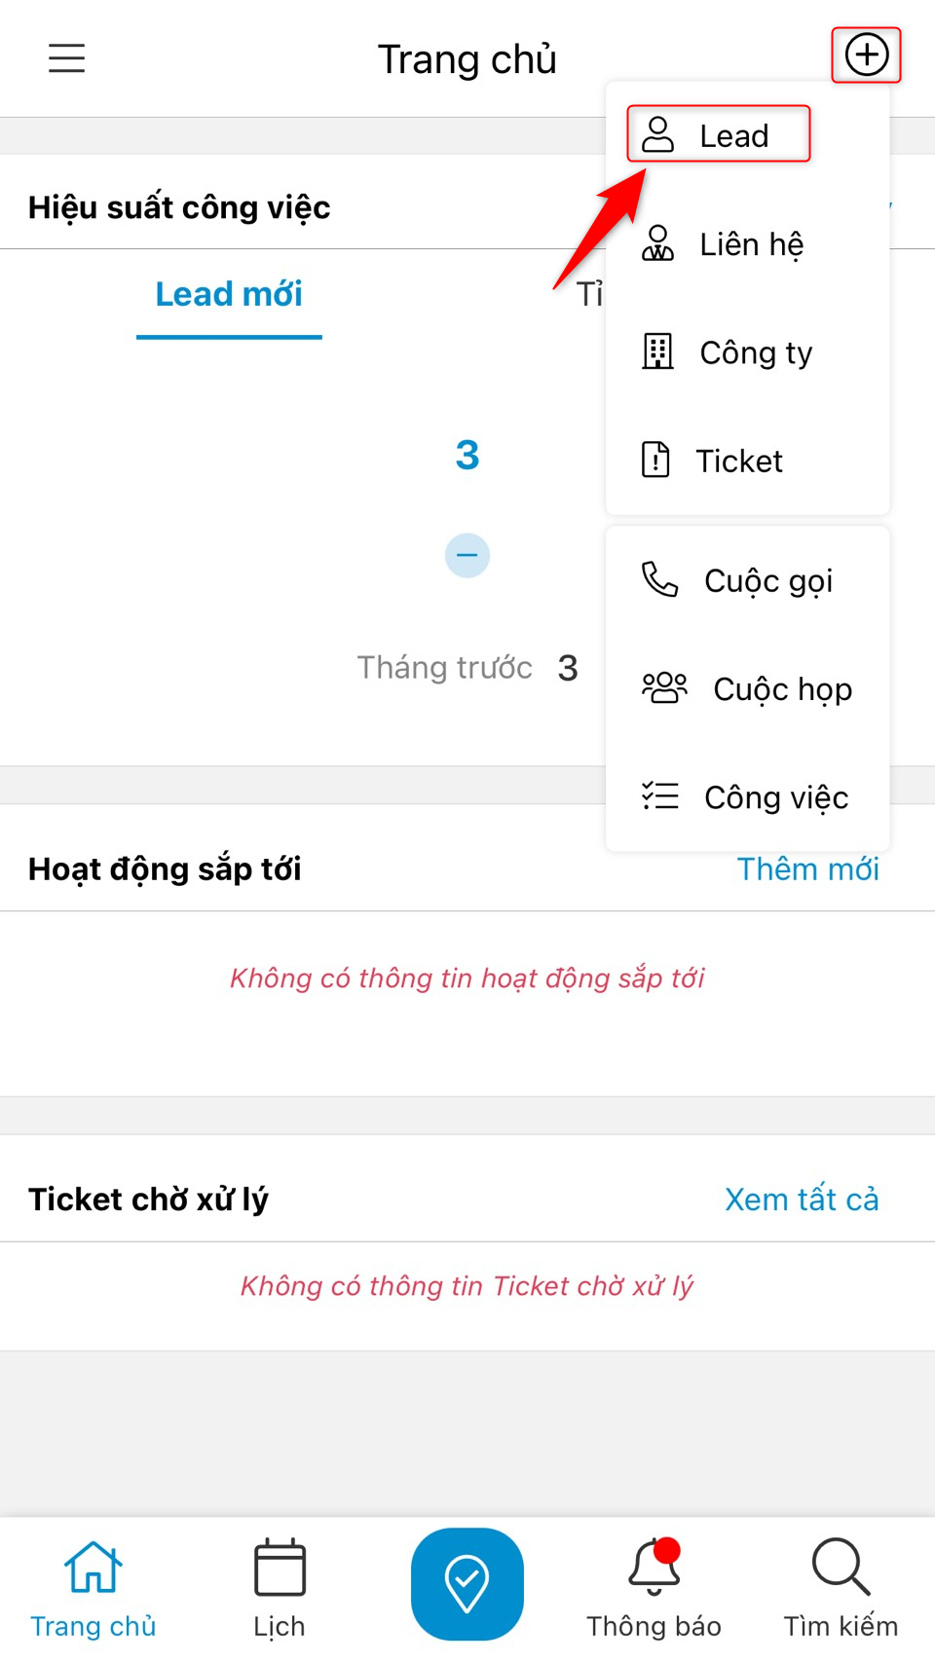Viewport: 935px width, 1662px height.
Task: Open the hamburger side menu
Action: pos(67,58)
